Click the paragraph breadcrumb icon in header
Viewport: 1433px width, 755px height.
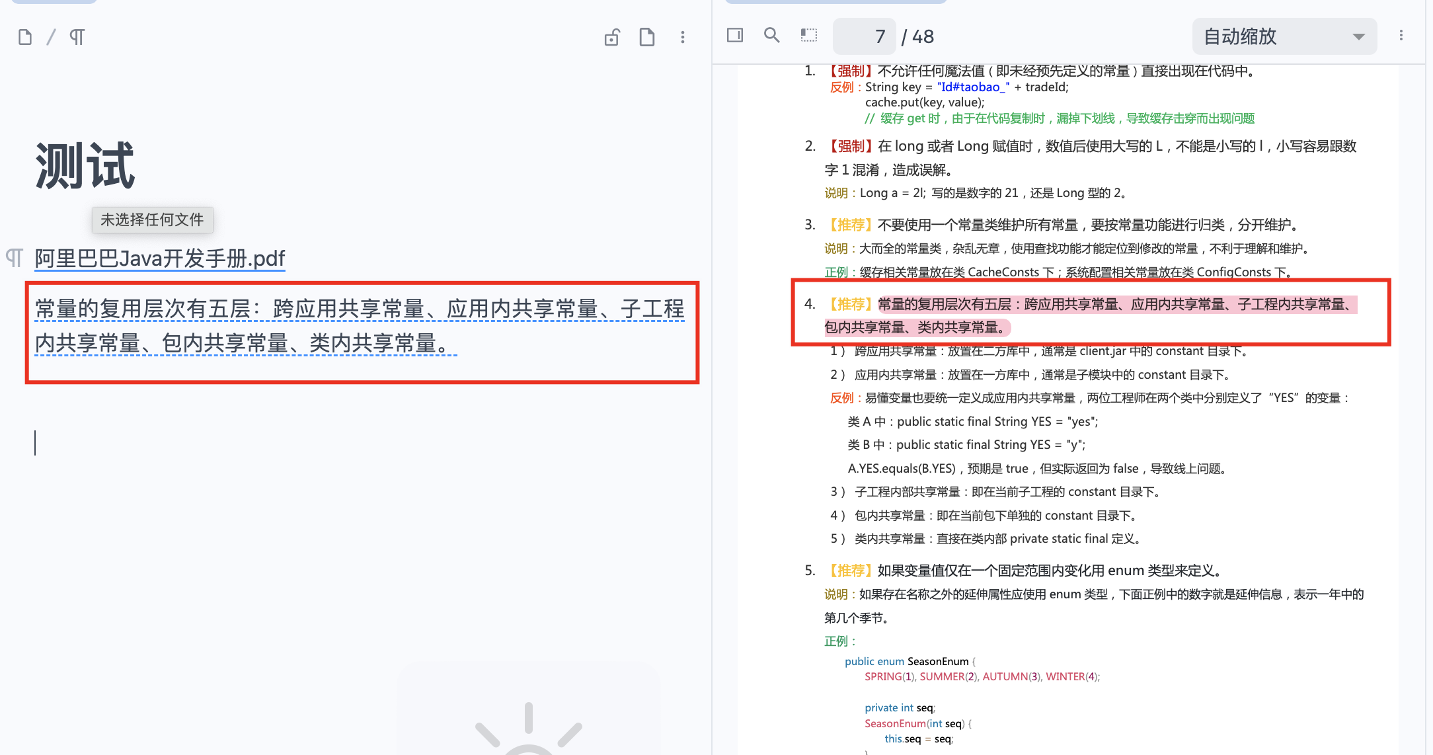click(77, 37)
